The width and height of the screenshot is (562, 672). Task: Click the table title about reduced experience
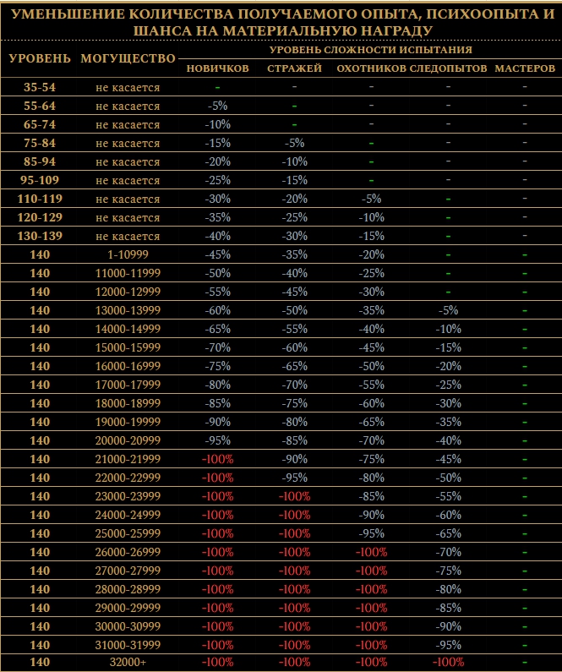click(281, 21)
